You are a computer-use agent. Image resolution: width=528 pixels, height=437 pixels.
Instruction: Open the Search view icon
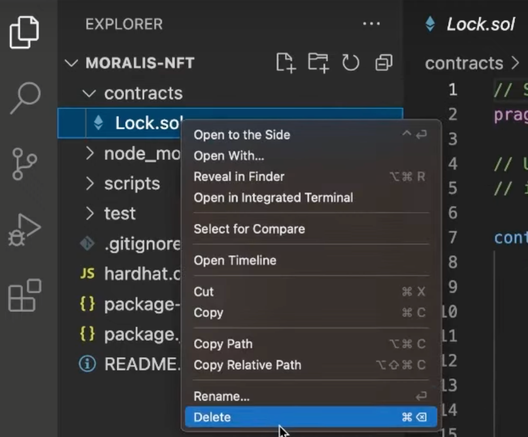25,98
